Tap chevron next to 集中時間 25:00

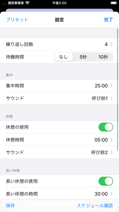point(111,86)
